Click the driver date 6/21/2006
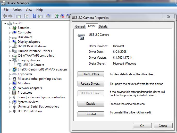Screen dimensions: 177x133 [x=120, y=52]
